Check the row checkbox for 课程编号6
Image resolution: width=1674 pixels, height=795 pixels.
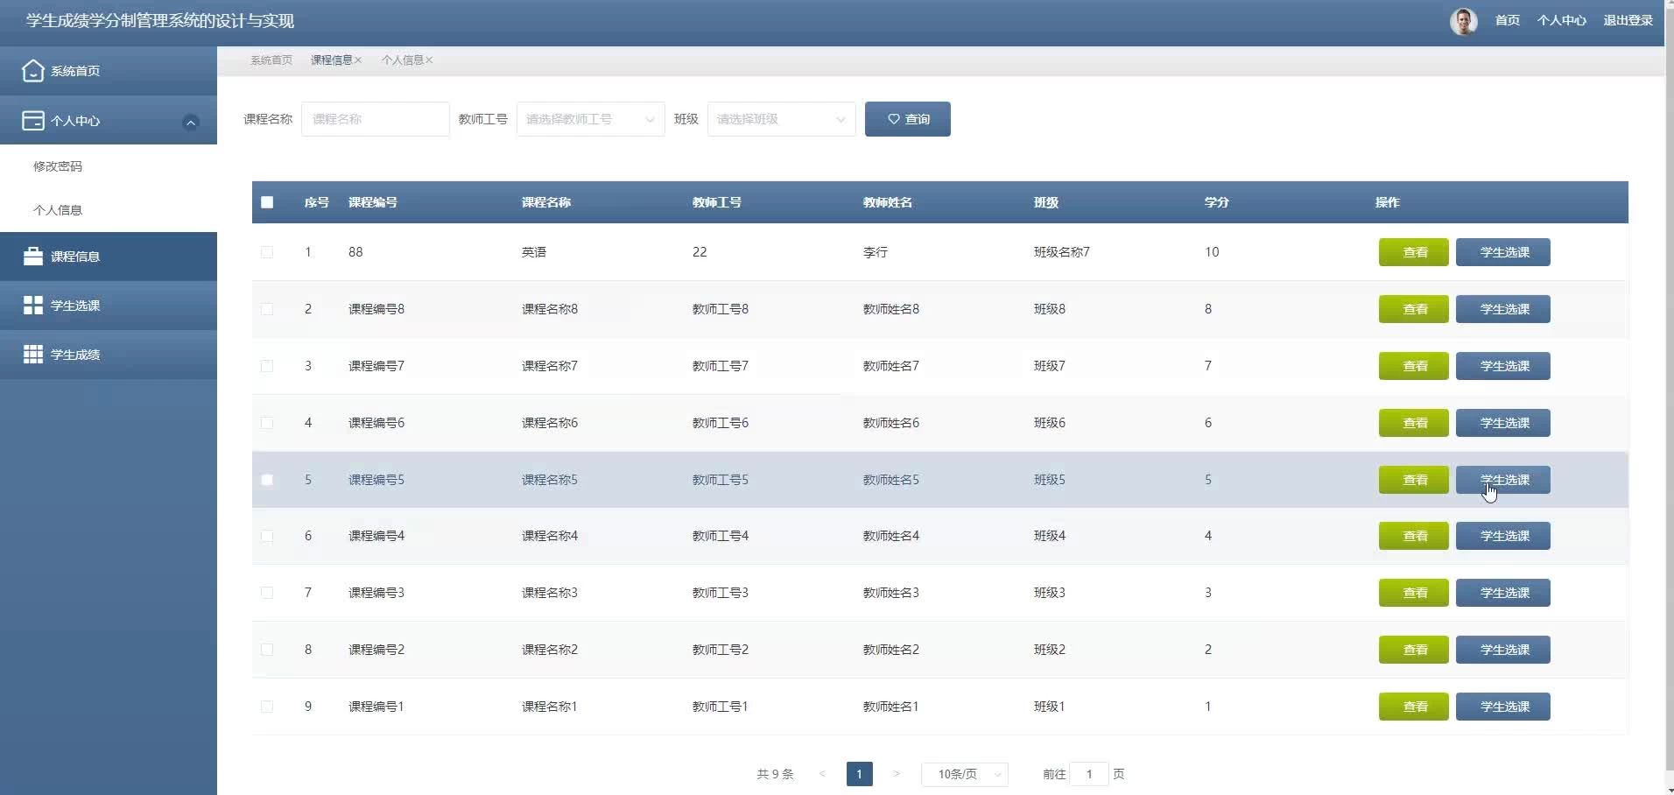coord(267,423)
